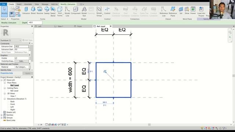This screenshot has height=132, width=235.
Task: Select the Revolve tool
Action: click(40, 11)
